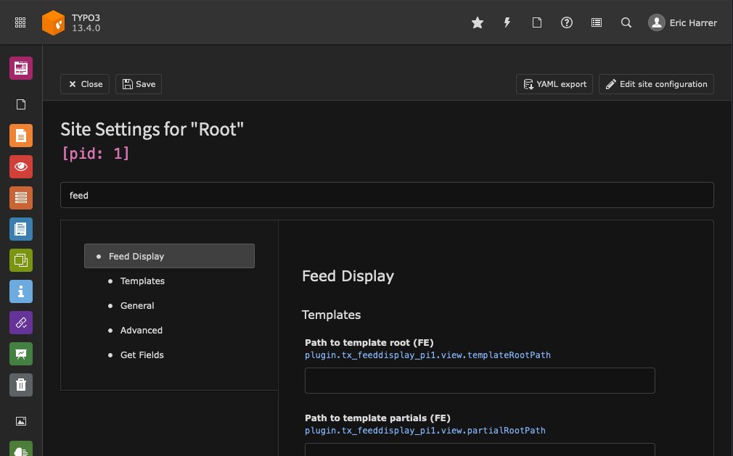The width and height of the screenshot is (733, 456).
Task: Click the "Feed Display" section heading
Action: click(348, 275)
